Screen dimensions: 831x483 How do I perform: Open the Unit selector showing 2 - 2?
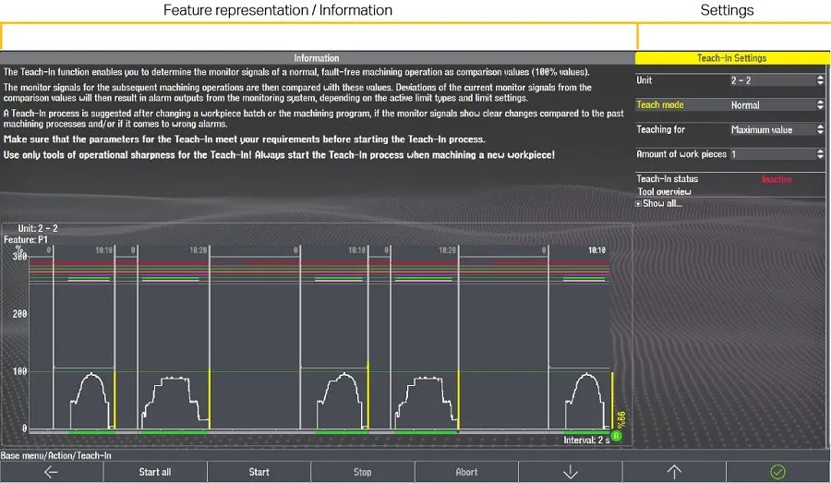click(776, 80)
